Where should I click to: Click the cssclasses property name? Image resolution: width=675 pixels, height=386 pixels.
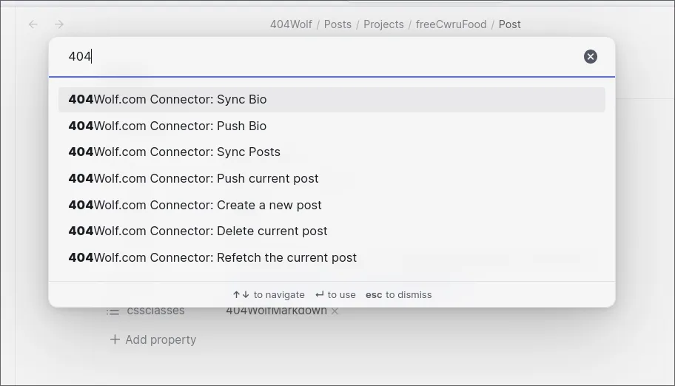pos(155,311)
